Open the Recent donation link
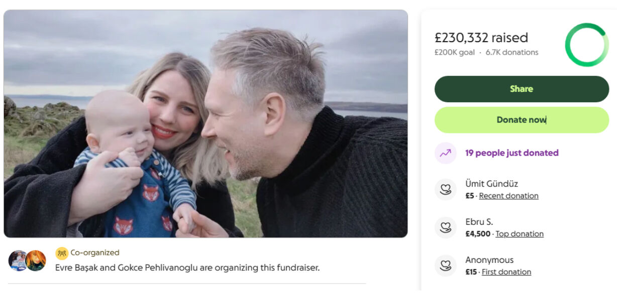This screenshot has width=617, height=294. point(508,196)
